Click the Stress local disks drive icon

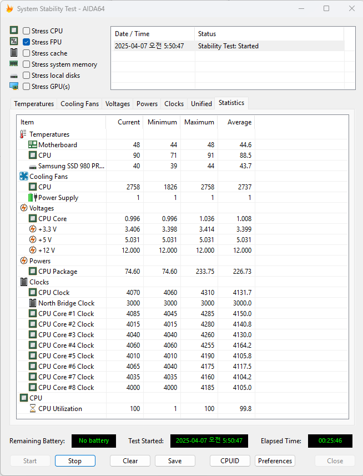coord(14,76)
